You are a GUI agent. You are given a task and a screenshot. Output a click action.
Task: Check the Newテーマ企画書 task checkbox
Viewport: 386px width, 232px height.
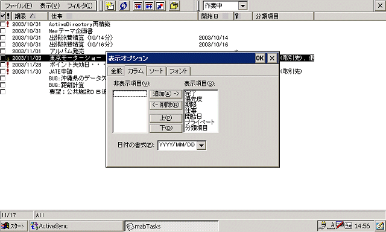click(2, 31)
